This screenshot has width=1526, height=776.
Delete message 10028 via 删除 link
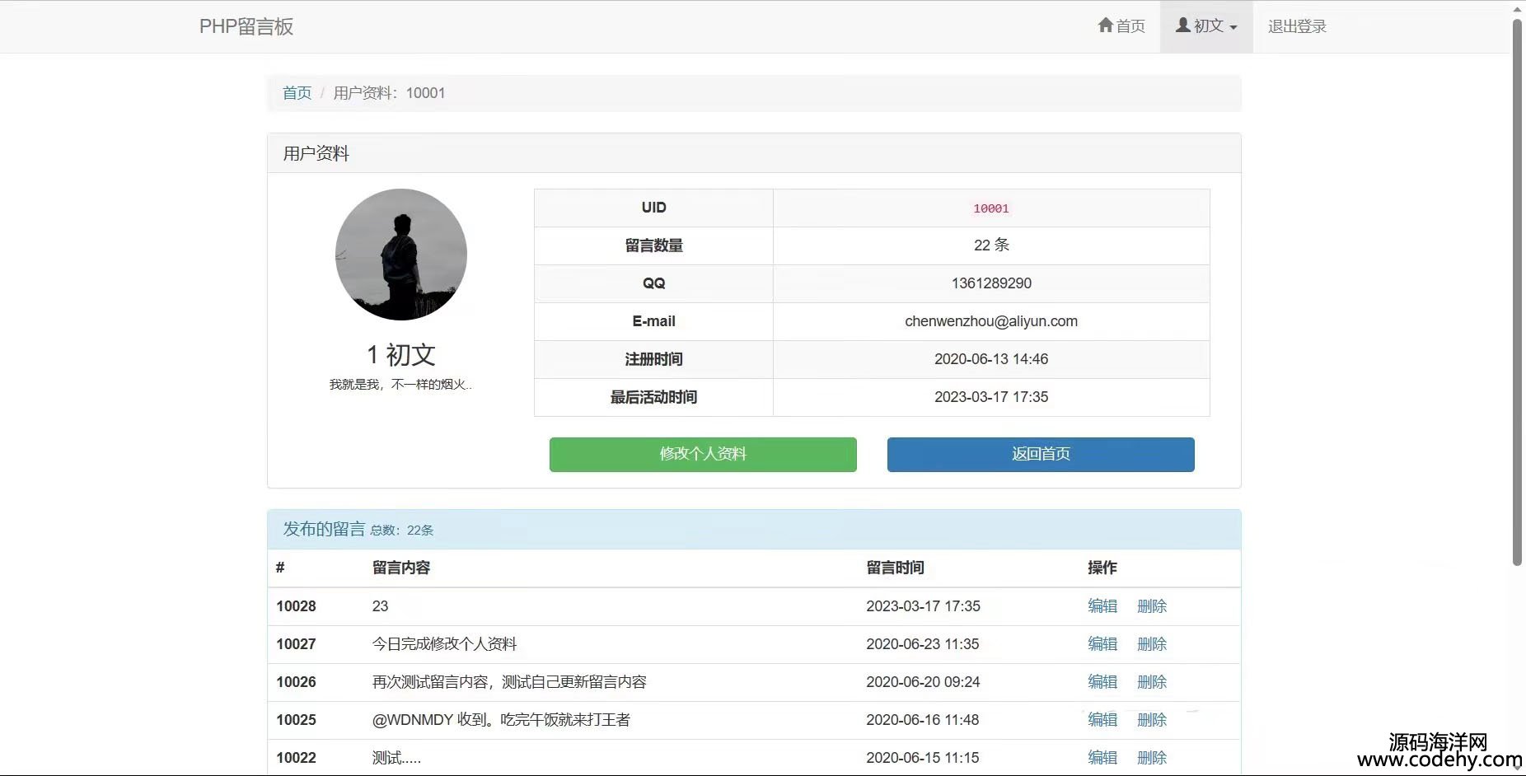[x=1151, y=606]
